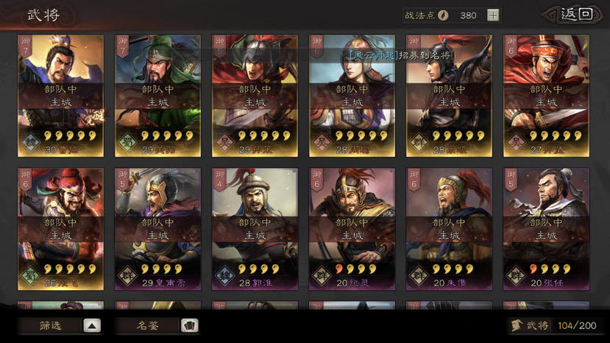Click the 群 faction badge on 张任 card
The height and width of the screenshot is (343, 610).
point(517,275)
